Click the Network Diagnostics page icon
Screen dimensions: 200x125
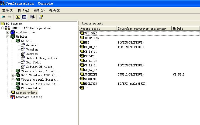tap(23, 58)
